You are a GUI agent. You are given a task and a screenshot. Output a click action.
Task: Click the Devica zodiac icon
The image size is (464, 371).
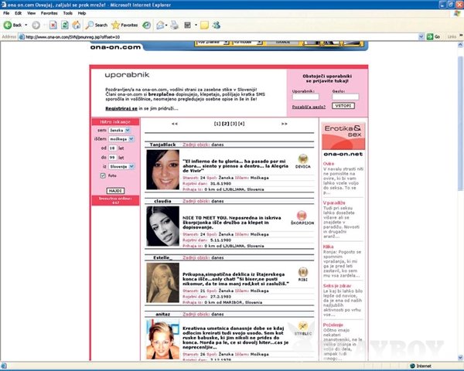(x=302, y=159)
